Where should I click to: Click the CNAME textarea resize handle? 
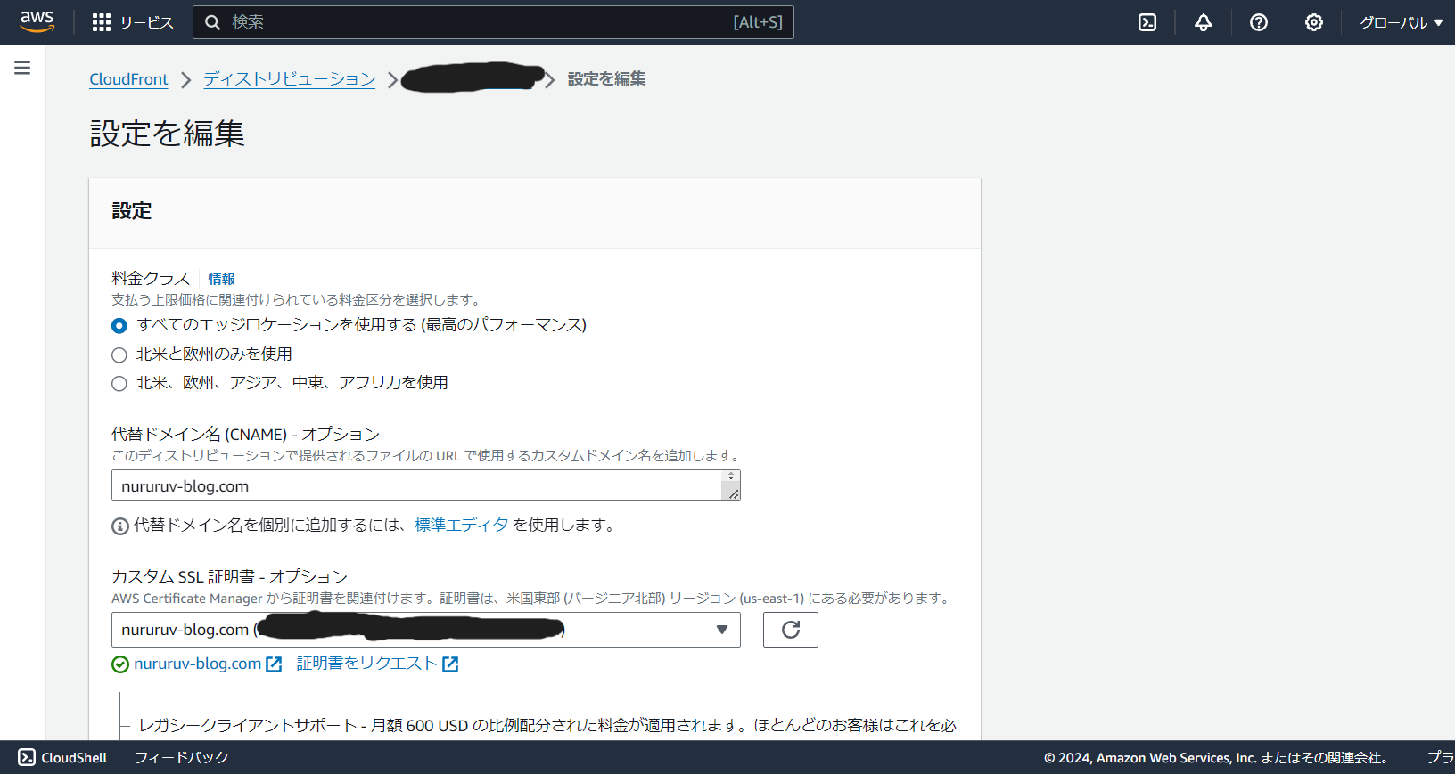[733, 493]
